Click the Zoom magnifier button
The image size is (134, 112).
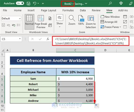coord(72,20)
